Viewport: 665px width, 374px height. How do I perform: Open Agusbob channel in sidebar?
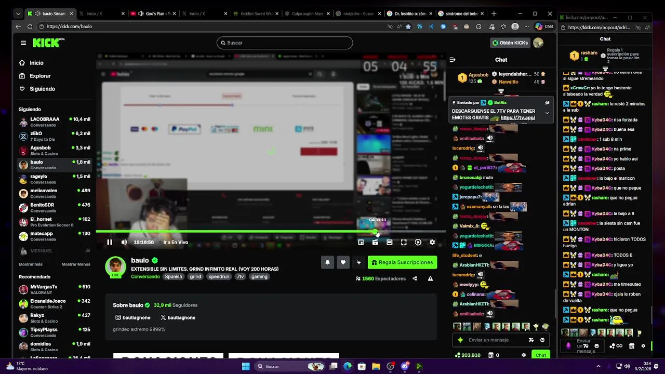(55, 151)
